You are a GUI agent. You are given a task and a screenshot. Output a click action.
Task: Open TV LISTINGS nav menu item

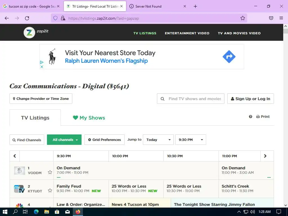point(145,33)
